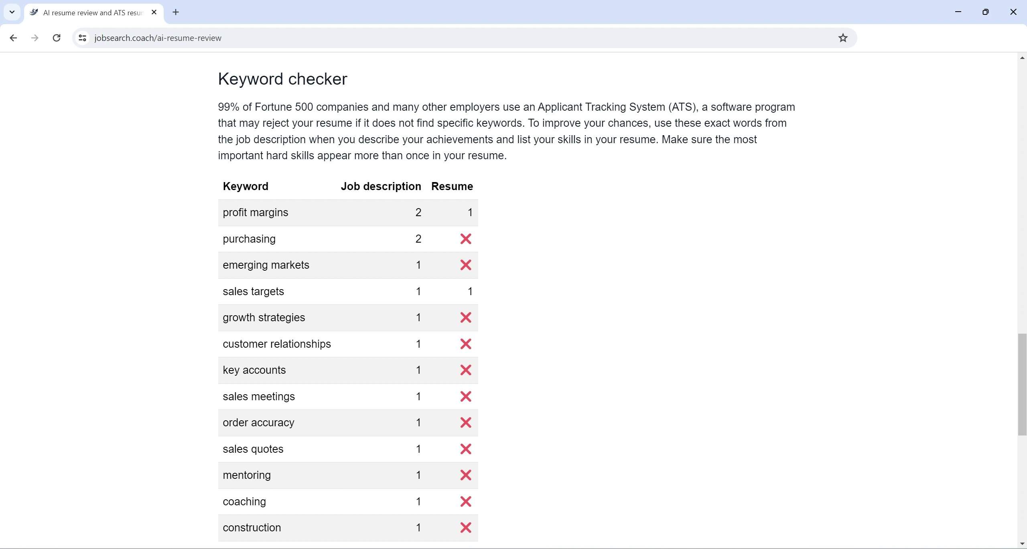
Task: Close the AI resume review tab
Action: coord(154,12)
